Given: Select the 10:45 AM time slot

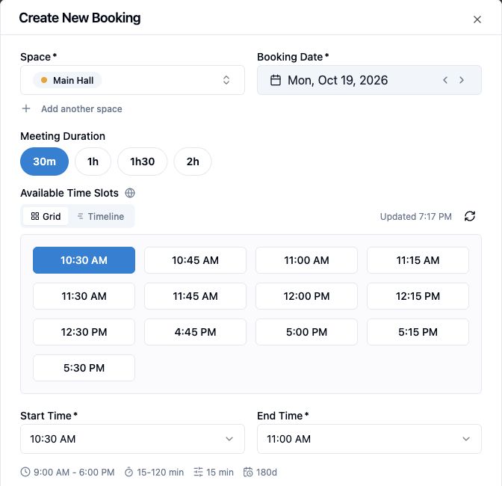Looking at the screenshot, I should pyautogui.click(x=195, y=260).
